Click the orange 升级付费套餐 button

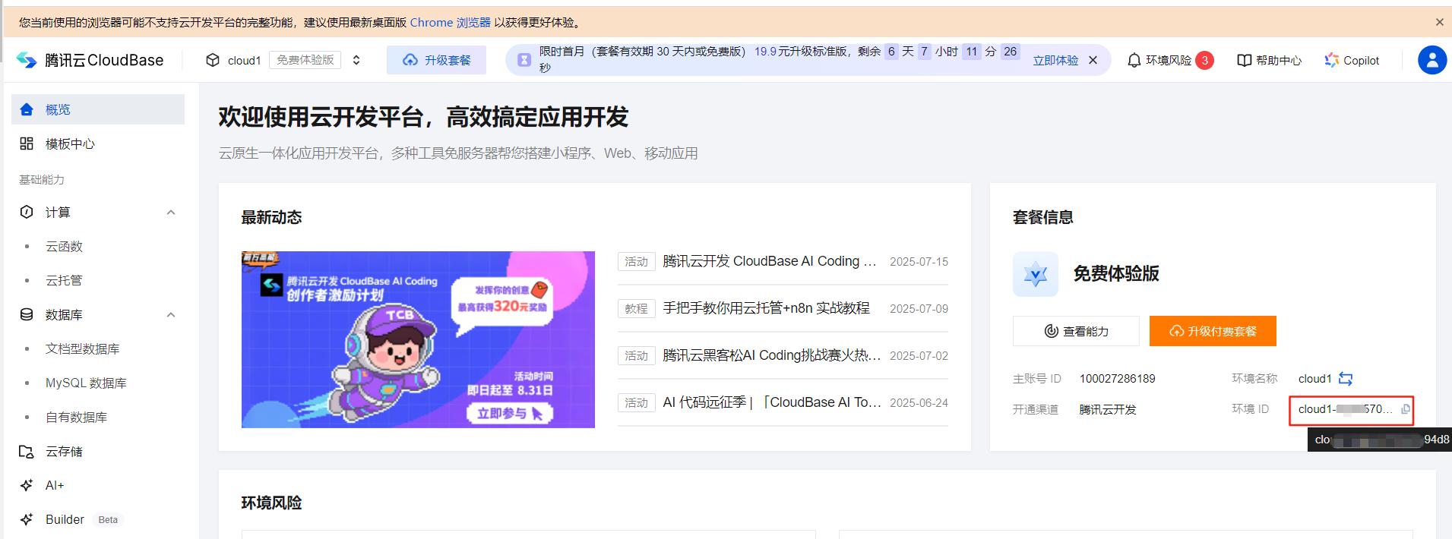[1213, 331]
